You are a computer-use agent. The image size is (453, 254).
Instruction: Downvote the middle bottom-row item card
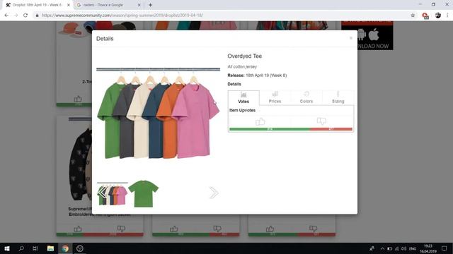pyautogui.click(x=217, y=229)
